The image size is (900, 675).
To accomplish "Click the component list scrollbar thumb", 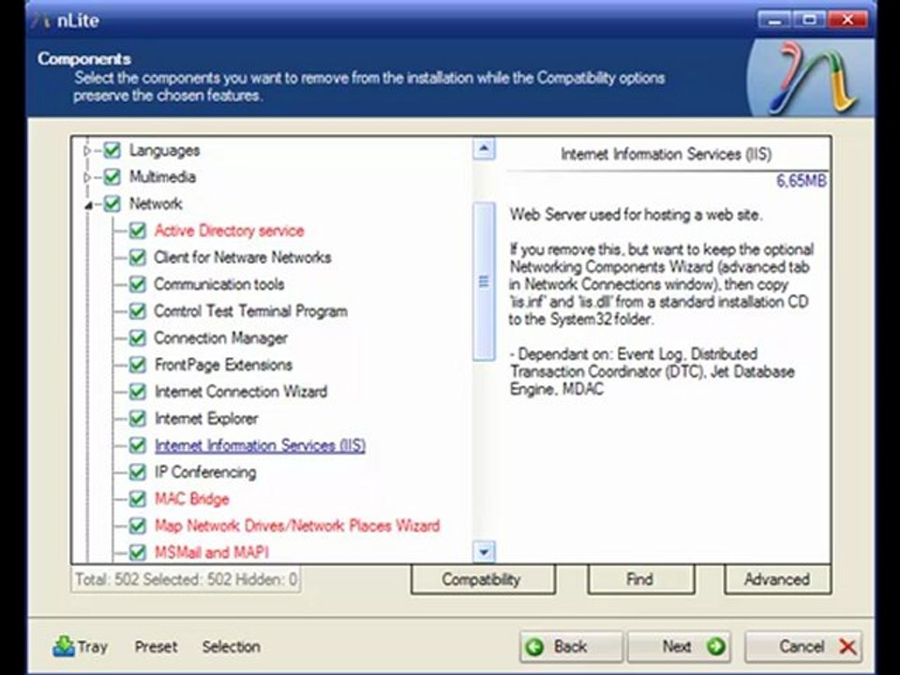I will [484, 281].
